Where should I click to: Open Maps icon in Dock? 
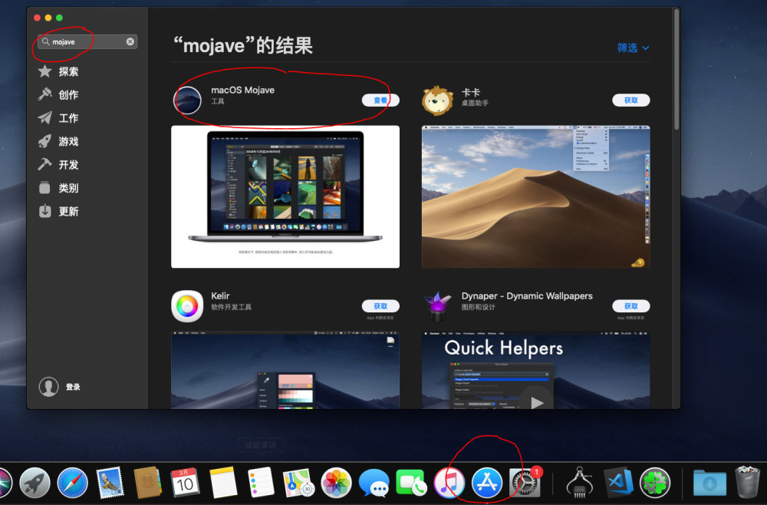[x=298, y=483]
